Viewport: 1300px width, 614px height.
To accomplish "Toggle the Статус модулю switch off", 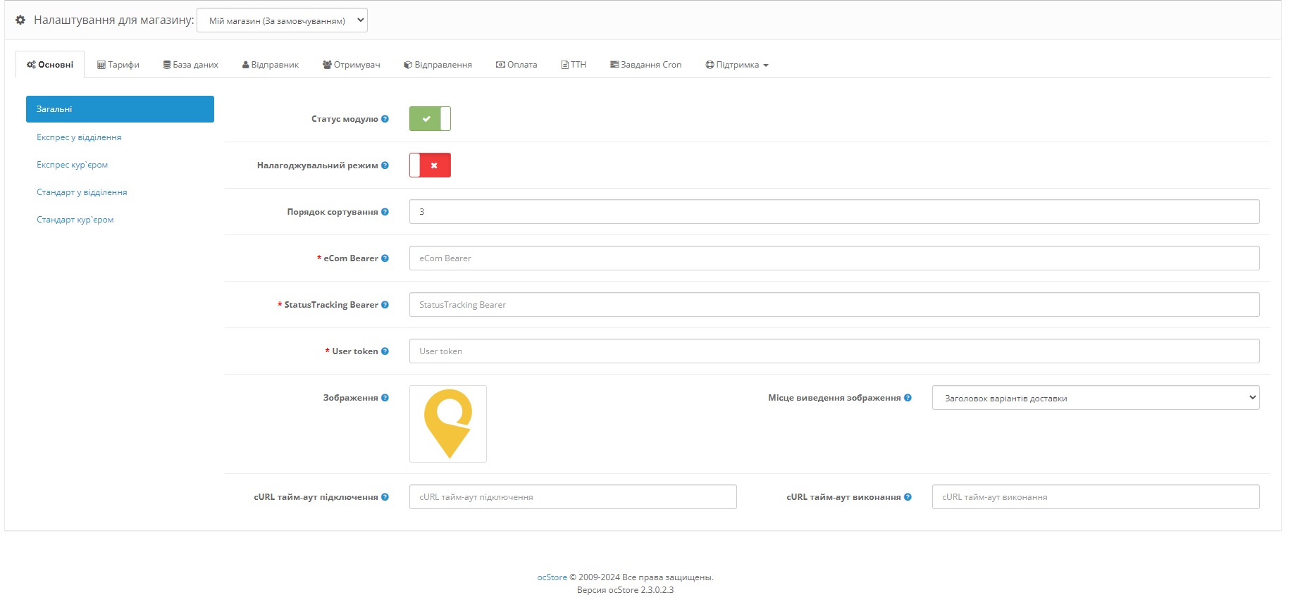I will (x=430, y=119).
